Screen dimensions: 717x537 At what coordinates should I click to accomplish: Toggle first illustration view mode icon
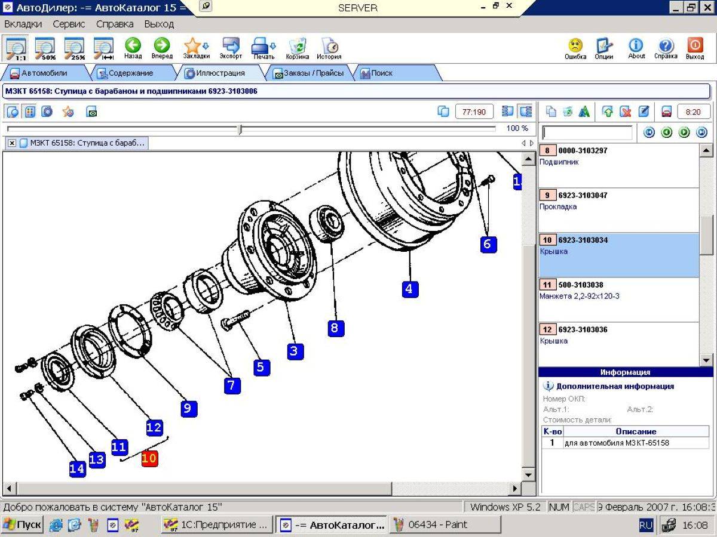(x=13, y=112)
